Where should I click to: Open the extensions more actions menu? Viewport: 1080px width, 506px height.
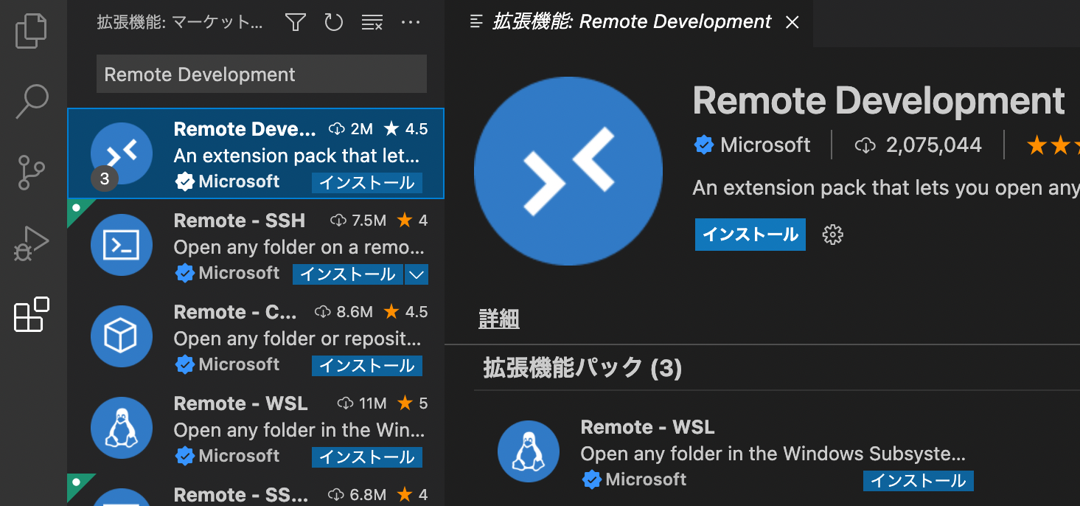411,23
